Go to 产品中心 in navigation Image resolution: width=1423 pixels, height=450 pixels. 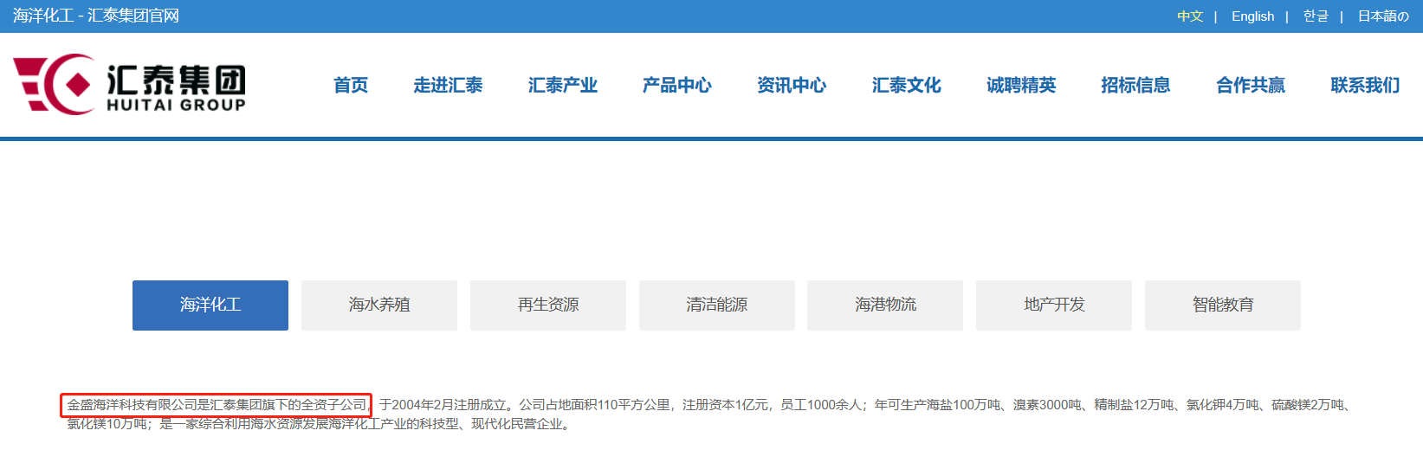tap(677, 85)
